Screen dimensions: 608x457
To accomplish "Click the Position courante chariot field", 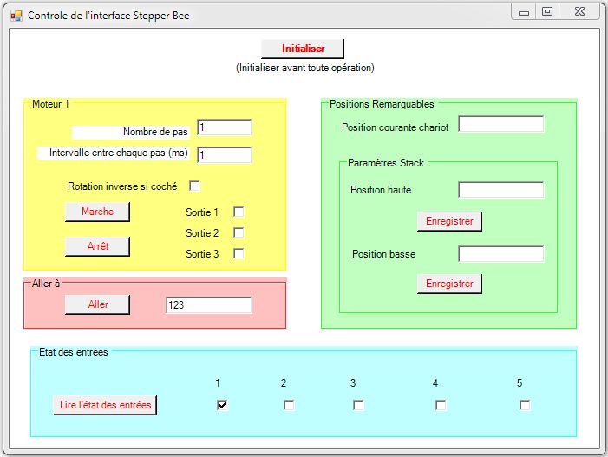I will 500,125.
